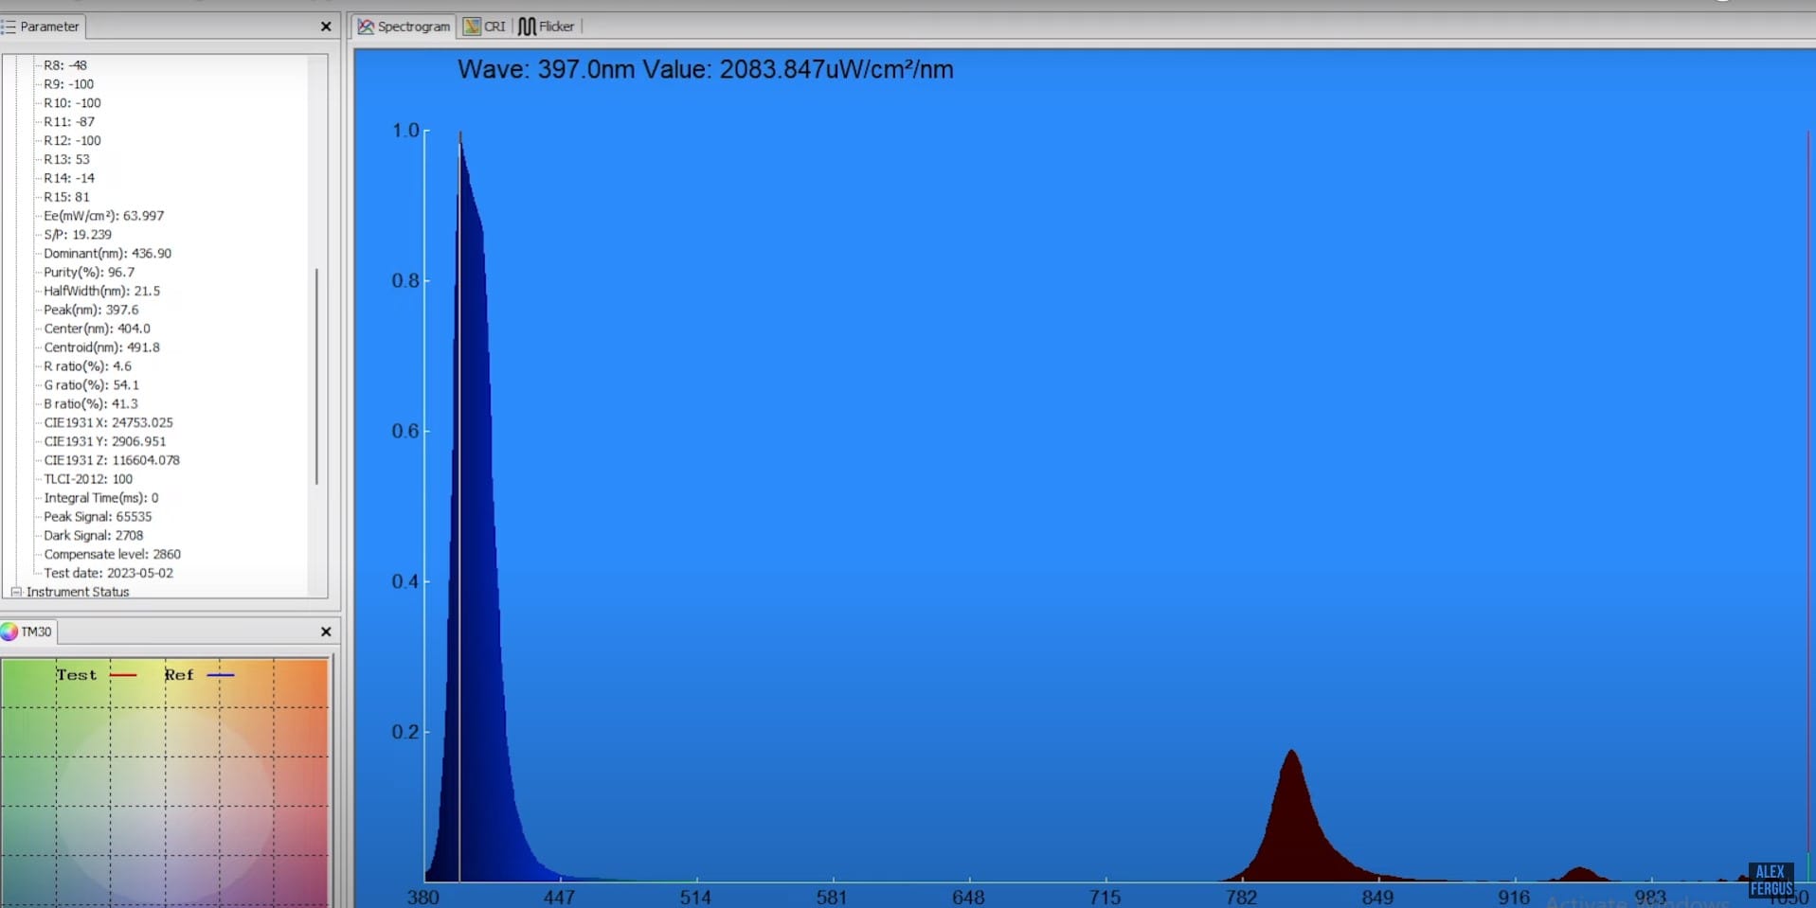Image resolution: width=1816 pixels, height=908 pixels.
Task: Close the TM30 panel
Action: (326, 632)
